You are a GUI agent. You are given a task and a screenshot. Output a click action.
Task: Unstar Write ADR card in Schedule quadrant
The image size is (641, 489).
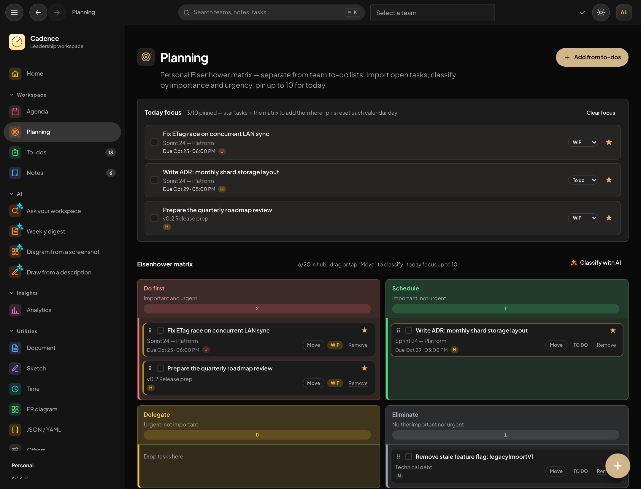pos(613,330)
